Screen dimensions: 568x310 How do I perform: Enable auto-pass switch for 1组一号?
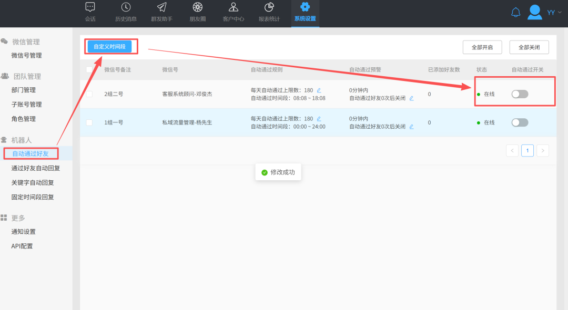(520, 122)
